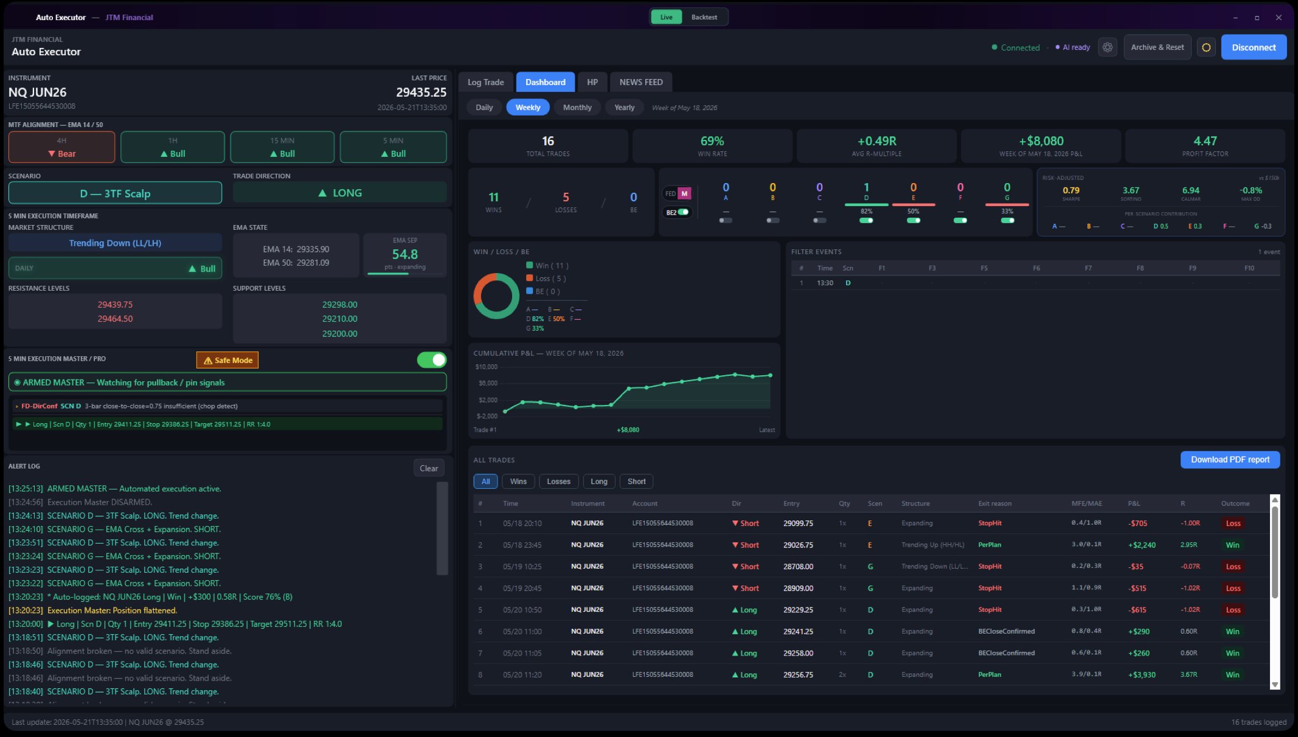
Task: Click the yellow sun theme icon
Action: (x=1206, y=47)
